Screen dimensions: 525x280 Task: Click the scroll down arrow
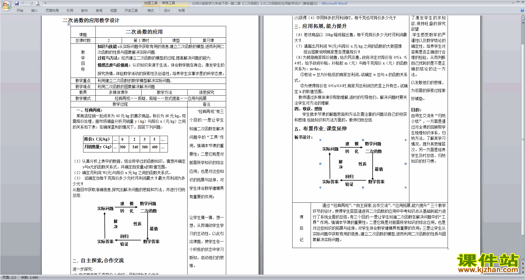[x=523, y=260]
